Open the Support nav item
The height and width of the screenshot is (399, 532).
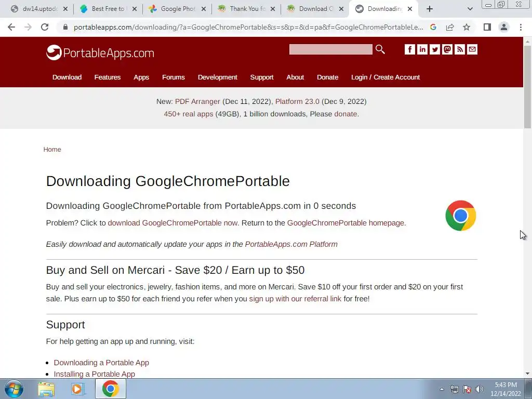(x=262, y=77)
